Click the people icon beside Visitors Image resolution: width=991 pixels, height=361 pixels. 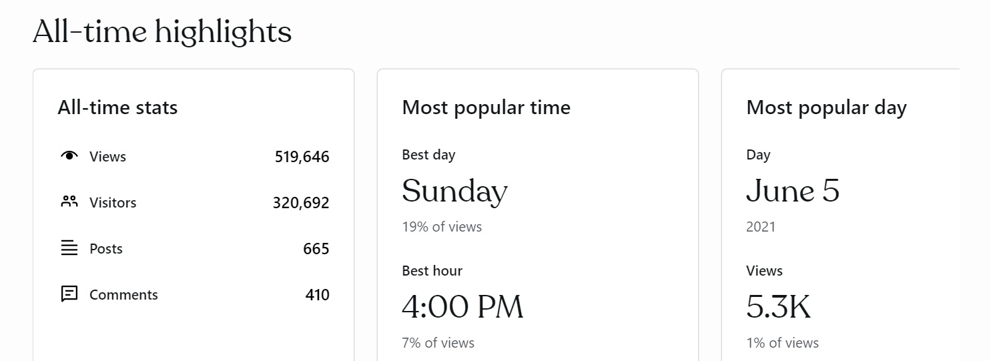(x=69, y=202)
